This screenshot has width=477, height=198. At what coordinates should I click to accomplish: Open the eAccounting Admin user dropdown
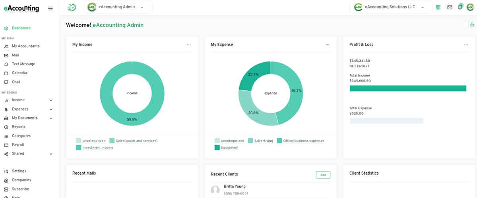coord(118,7)
